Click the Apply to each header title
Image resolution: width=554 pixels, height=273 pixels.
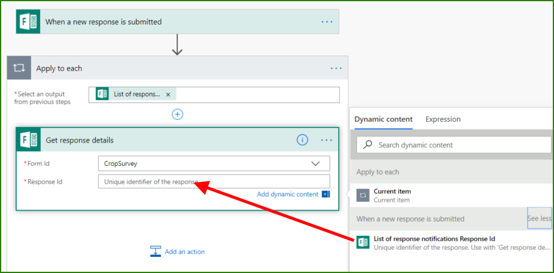tap(59, 68)
